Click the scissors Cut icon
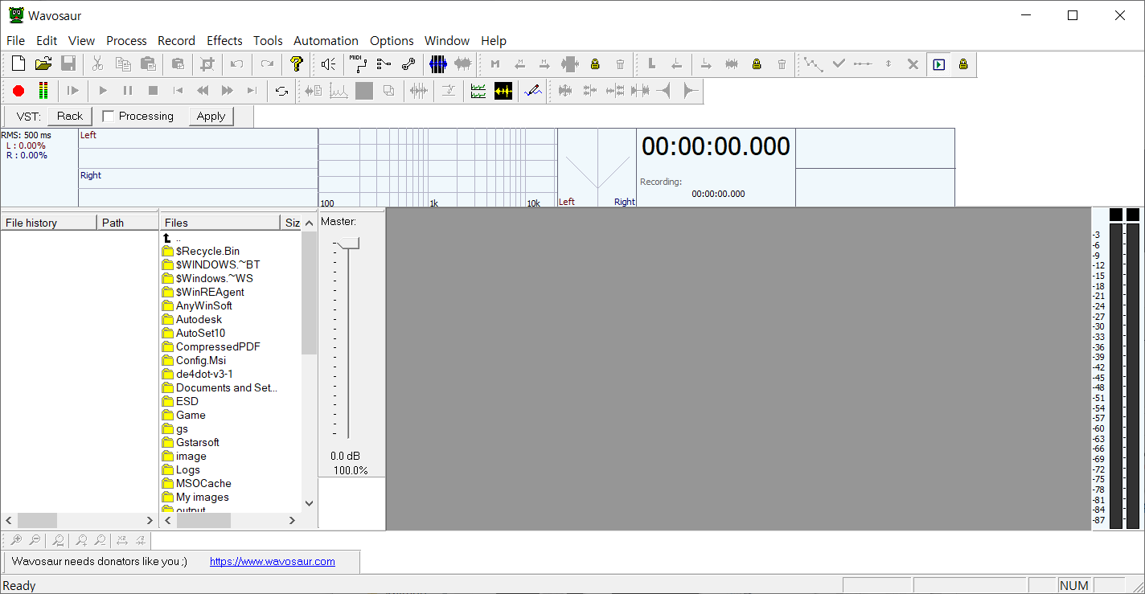Viewport: 1145px width, 594px height. (x=97, y=64)
